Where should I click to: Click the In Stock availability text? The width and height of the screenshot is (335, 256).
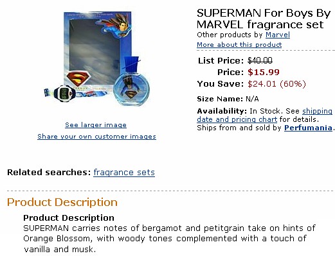tap(264, 111)
